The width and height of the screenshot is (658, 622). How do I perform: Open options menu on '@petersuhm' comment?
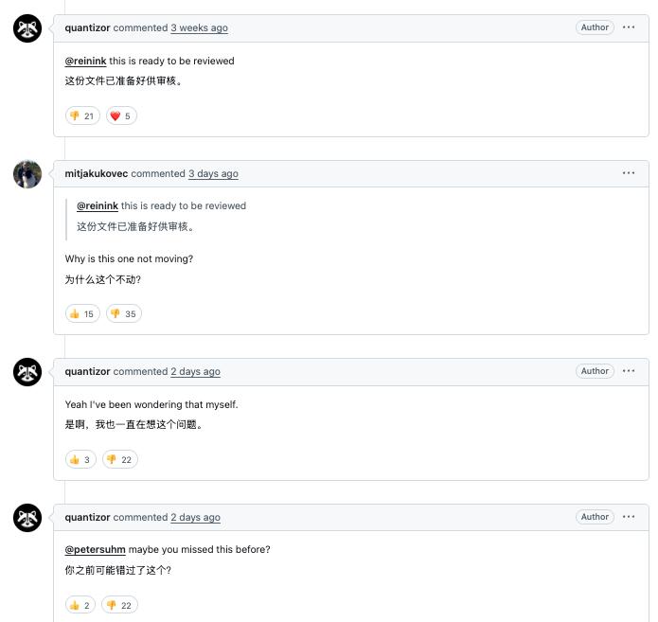tap(629, 517)
